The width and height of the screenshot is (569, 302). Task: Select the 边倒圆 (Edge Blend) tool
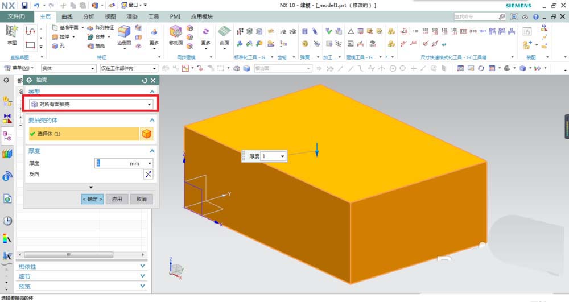pos(124,35)
